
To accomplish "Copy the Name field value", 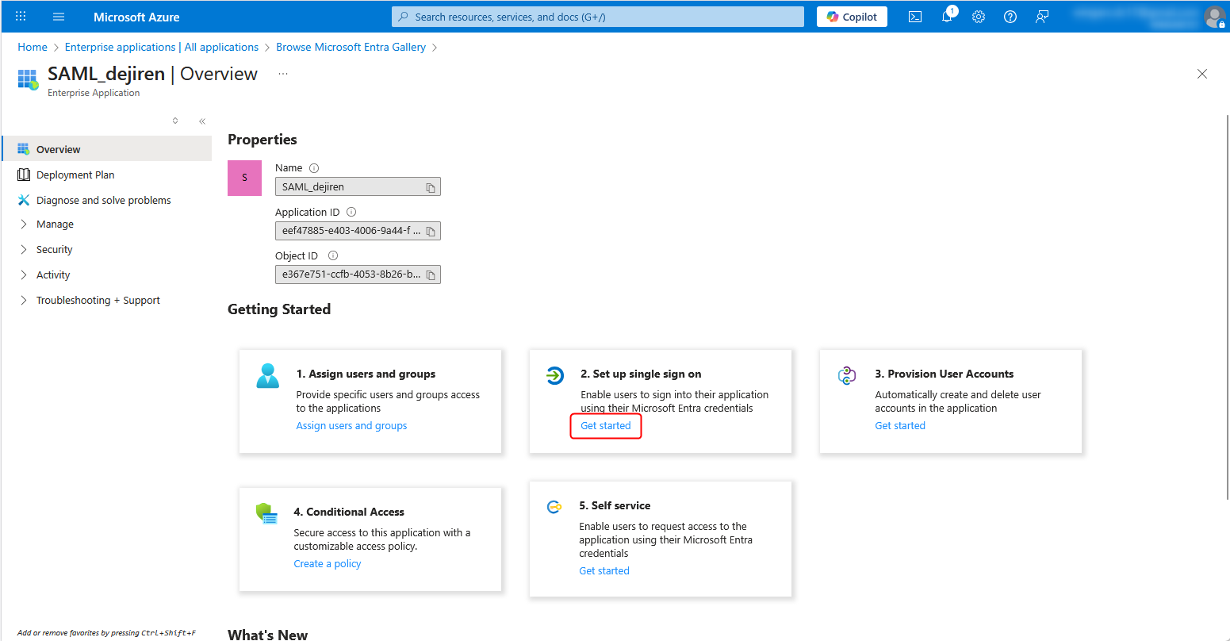I will 431,187.
